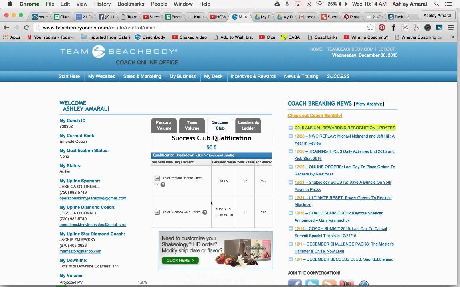The image size is (460, 287).
Task: Open Imported From Safari bookmarks folder
Action: coord(105,37)
